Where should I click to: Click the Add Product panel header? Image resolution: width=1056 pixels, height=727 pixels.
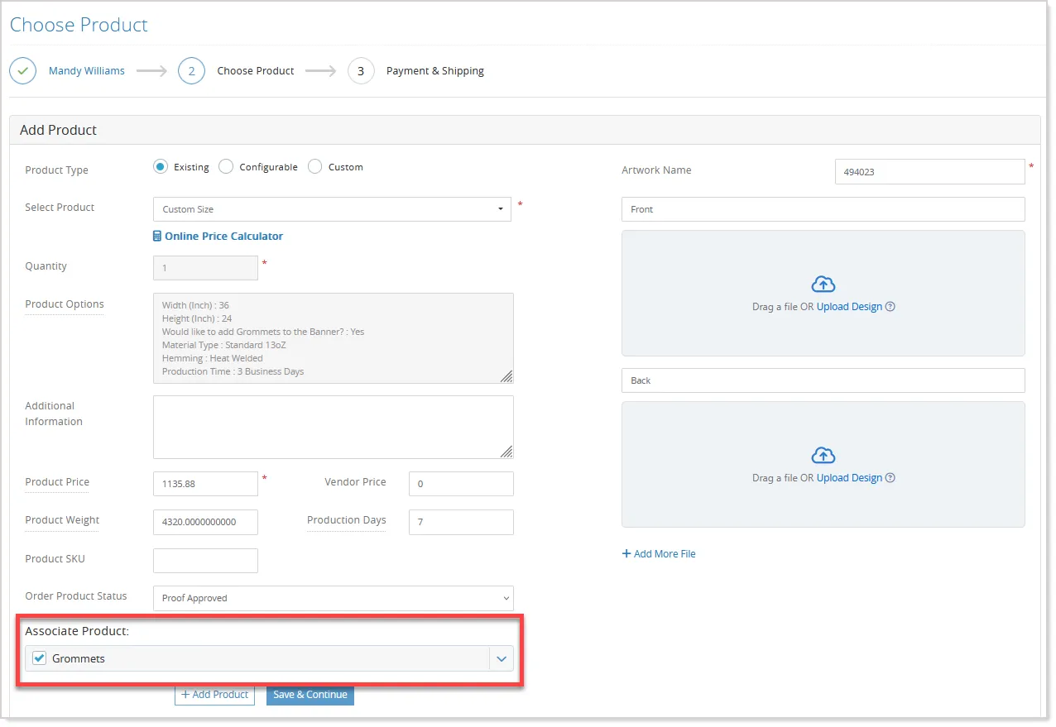pos(525,130)
